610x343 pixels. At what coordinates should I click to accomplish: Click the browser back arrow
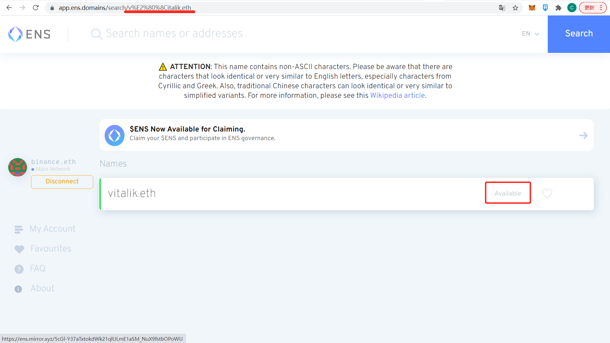point(9,8)
